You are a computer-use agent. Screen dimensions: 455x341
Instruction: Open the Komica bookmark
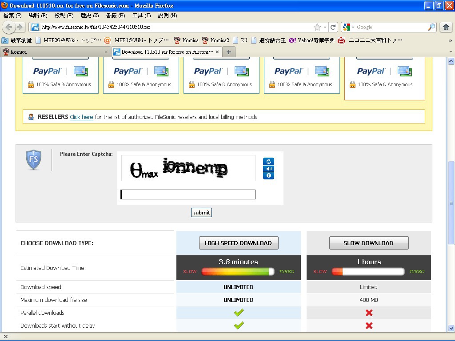coord(186,40)
